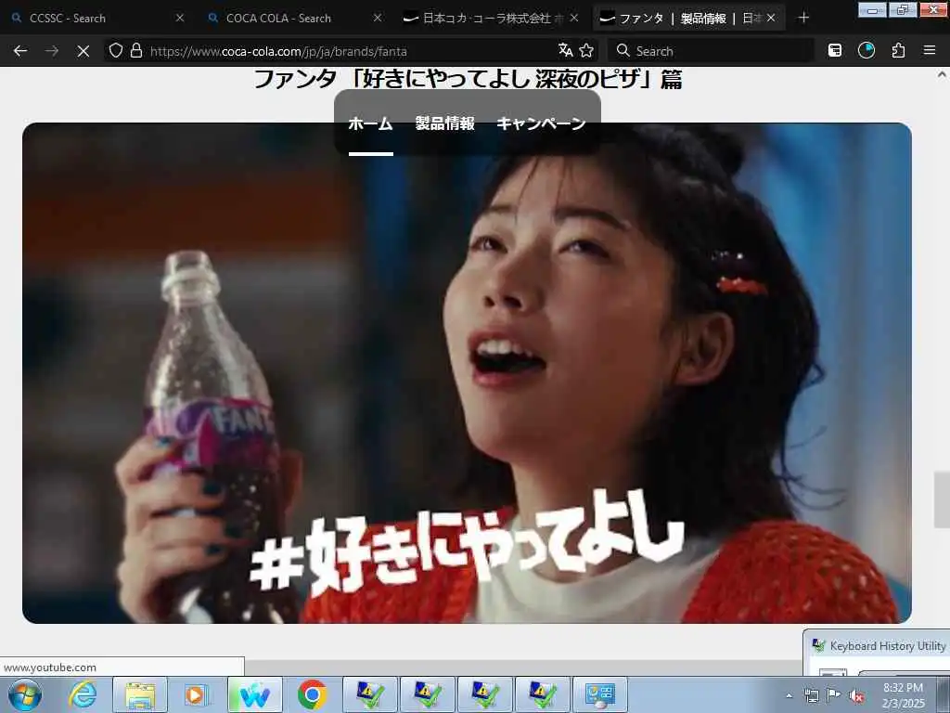
Task: Close the COCA COLA - Search tab
Action: pos(377,19)
